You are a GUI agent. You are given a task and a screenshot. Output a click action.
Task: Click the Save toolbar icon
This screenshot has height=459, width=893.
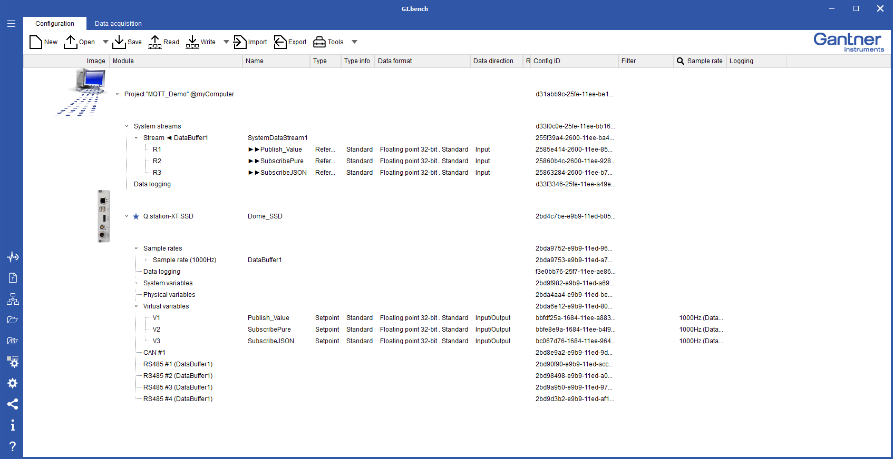[x=119, y=42]
